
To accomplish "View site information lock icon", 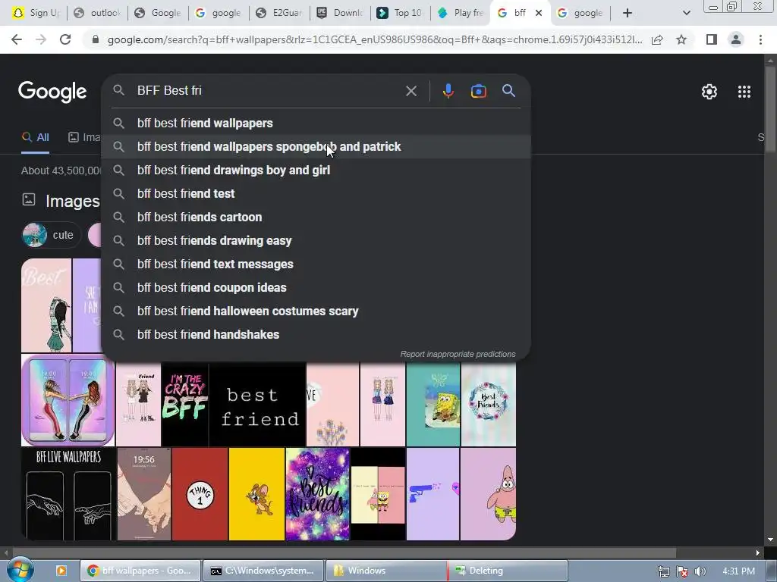I will coord(96,39).
